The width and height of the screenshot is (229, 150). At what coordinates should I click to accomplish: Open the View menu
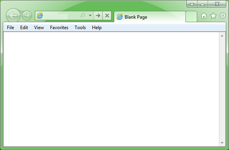[x=39, y=28]
